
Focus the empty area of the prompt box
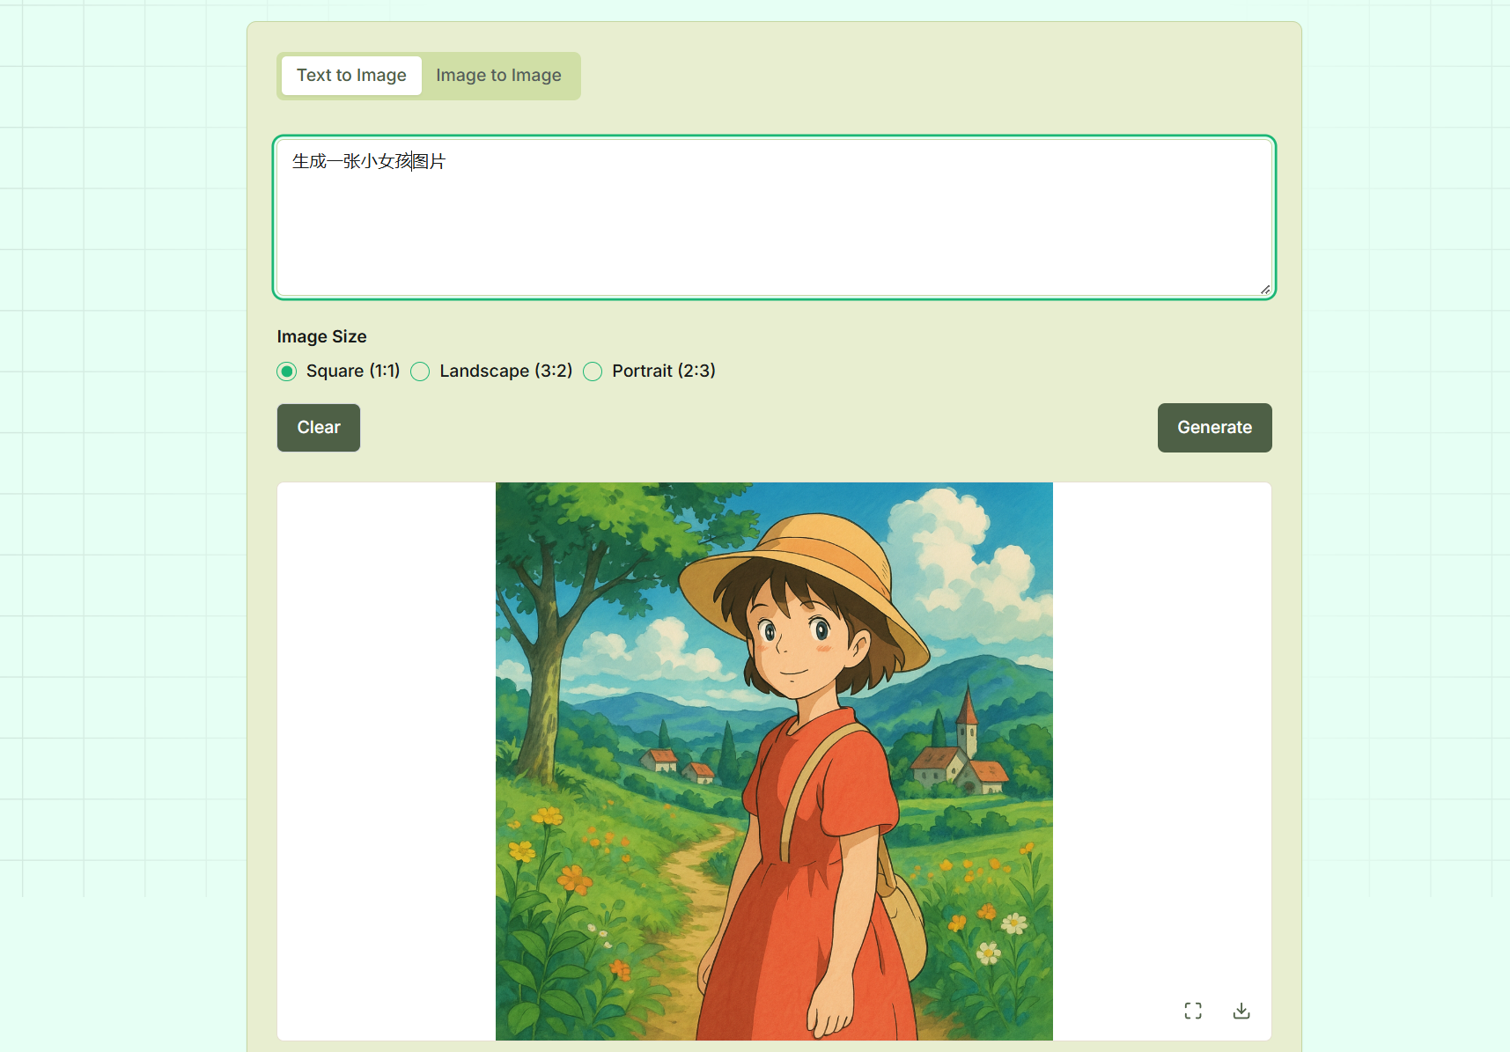click(x=775, y=238)
